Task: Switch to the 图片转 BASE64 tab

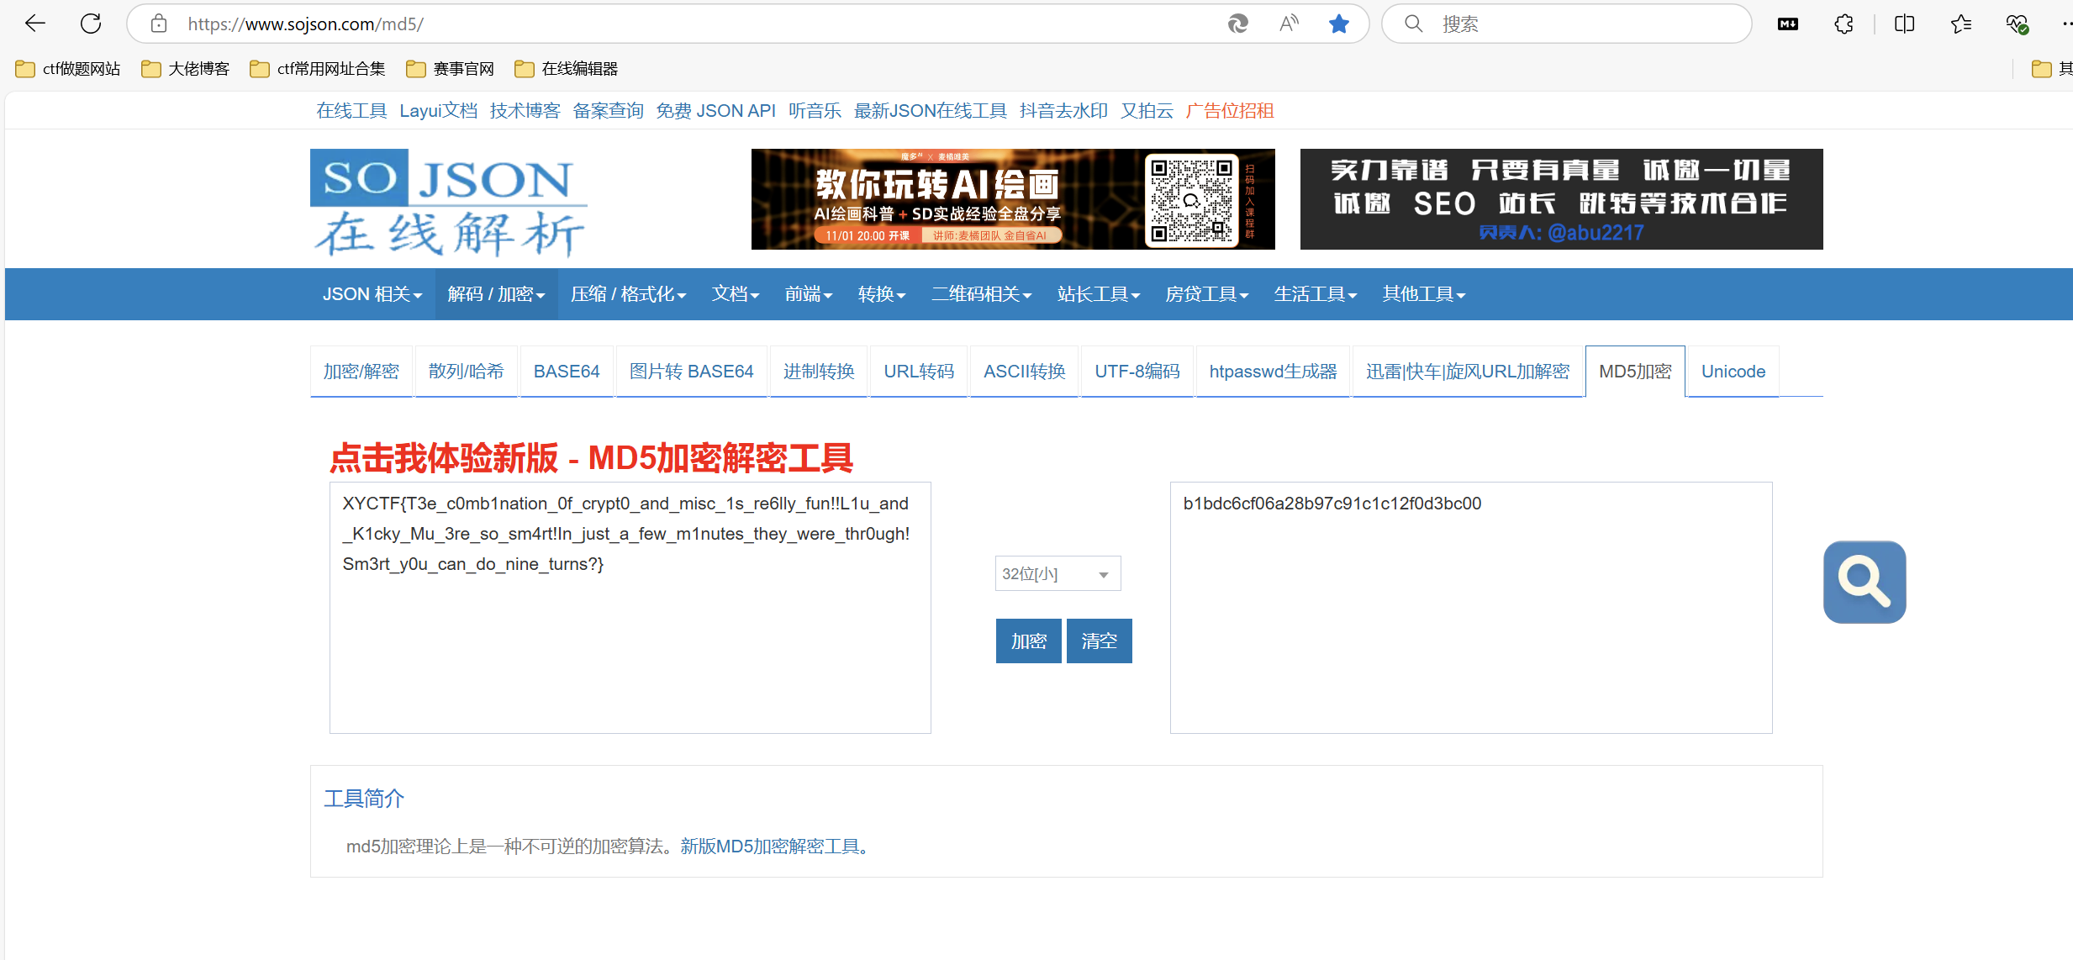Action: [692, 371]
